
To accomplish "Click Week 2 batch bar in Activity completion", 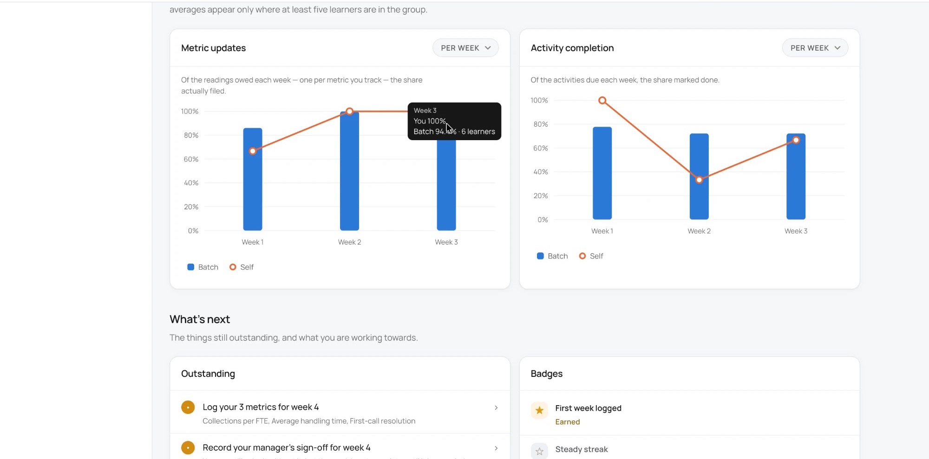I will (x=699, y=176).
